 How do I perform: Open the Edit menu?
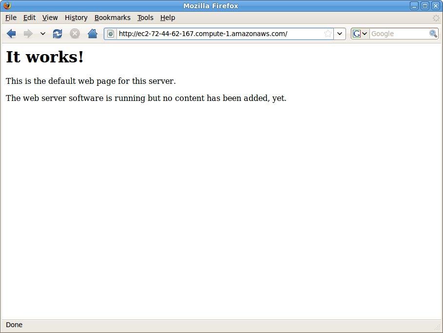coord(29,18)
